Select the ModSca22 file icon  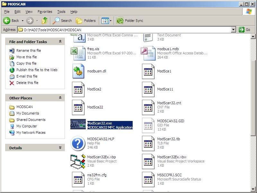point(78,107)
